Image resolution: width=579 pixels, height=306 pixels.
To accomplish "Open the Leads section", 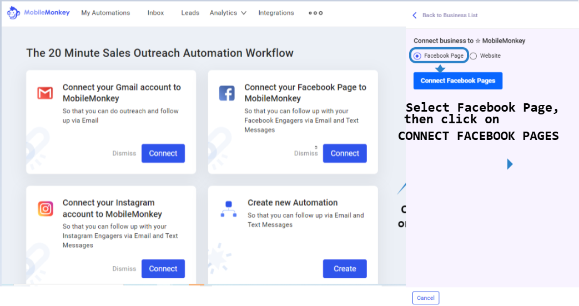I will point(190,13).
